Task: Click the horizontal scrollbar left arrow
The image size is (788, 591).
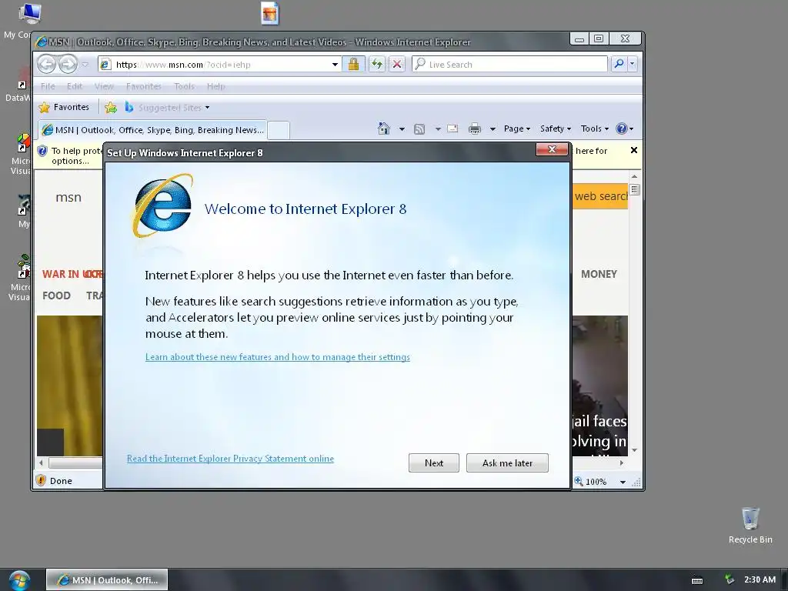Action: (x=42, y=462)
